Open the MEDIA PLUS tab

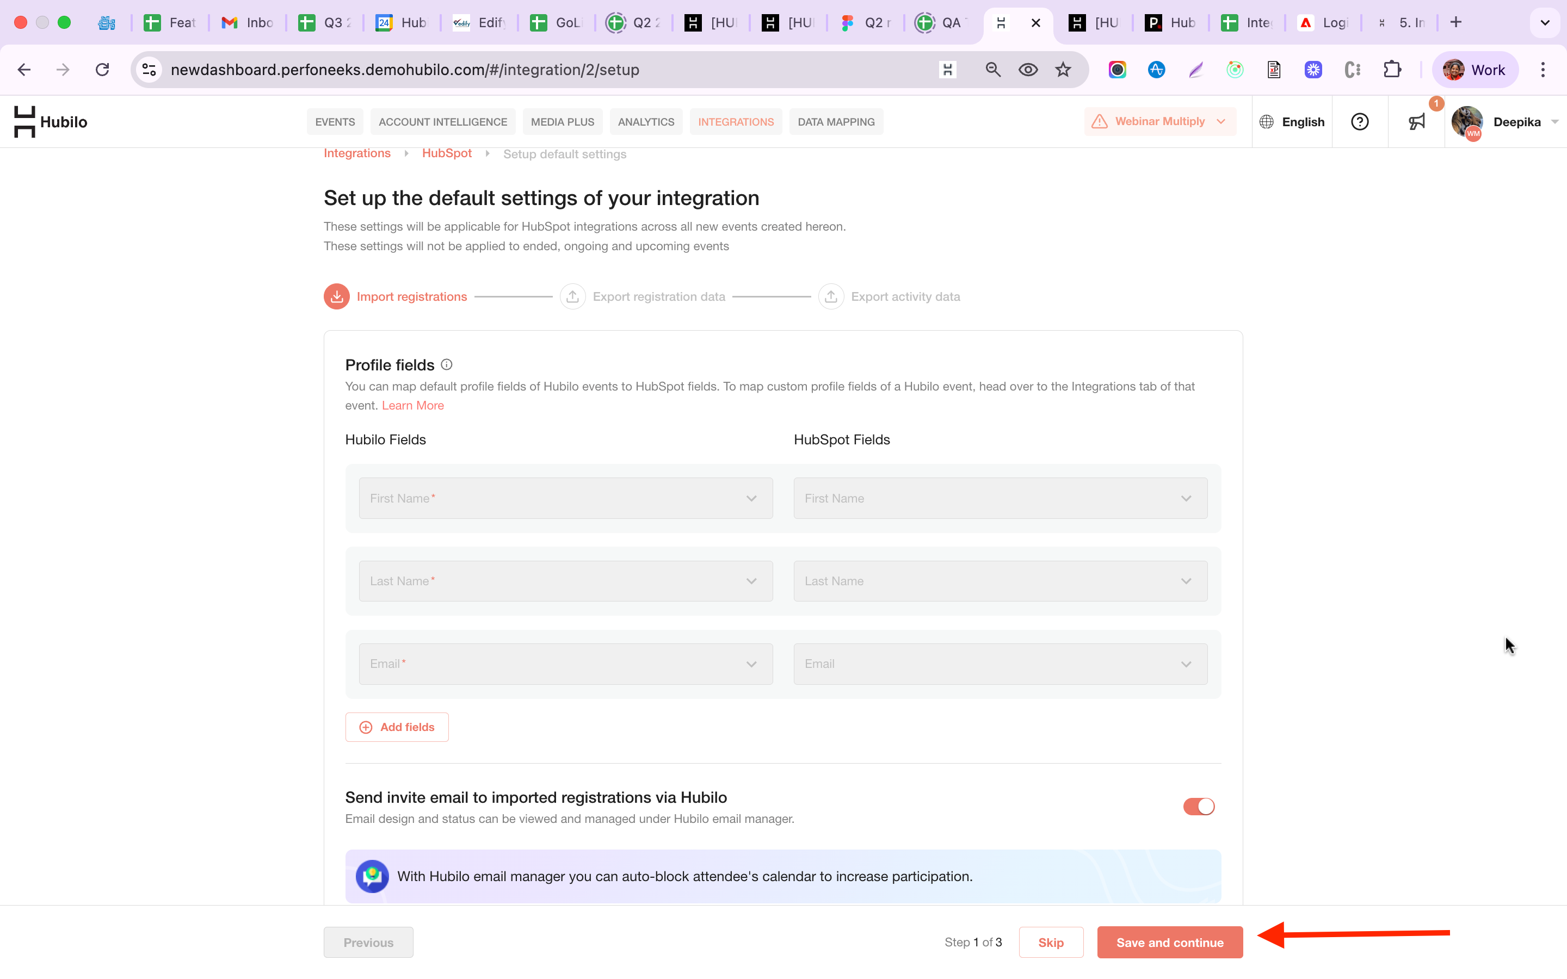[x=562, y=122]
